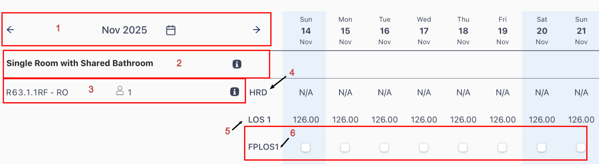599x164 pixels.
Task: Select the Single Room with Shared Bathroom row
Action: 80,63
